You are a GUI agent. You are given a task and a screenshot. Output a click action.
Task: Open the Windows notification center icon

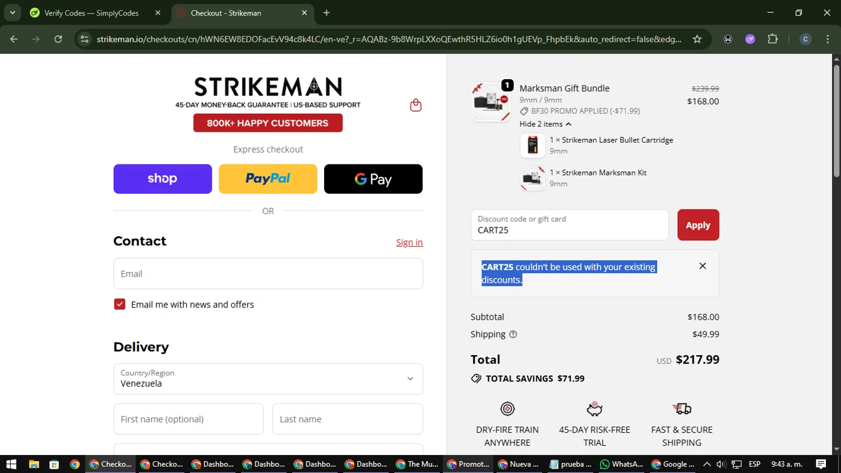[x=821, y=464]
